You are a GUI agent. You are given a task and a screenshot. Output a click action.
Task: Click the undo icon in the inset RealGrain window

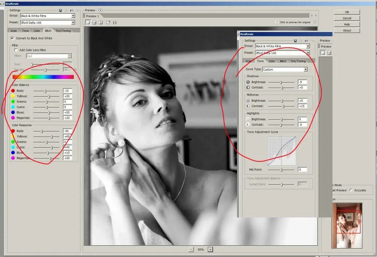point(306,41)
